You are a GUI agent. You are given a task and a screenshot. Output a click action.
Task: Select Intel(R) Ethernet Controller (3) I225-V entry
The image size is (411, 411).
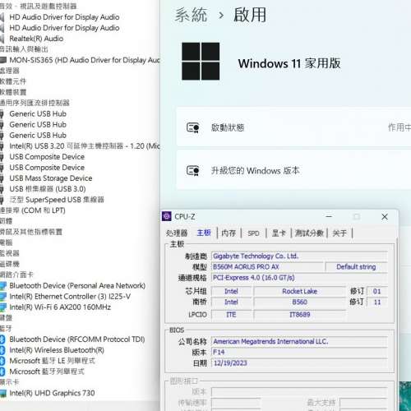[70, 297]
